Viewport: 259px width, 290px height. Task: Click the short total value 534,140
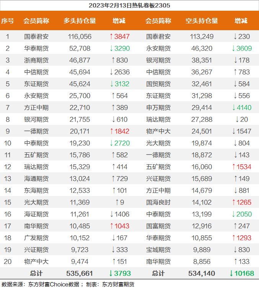pyautogui.click(x=201, y=274)
